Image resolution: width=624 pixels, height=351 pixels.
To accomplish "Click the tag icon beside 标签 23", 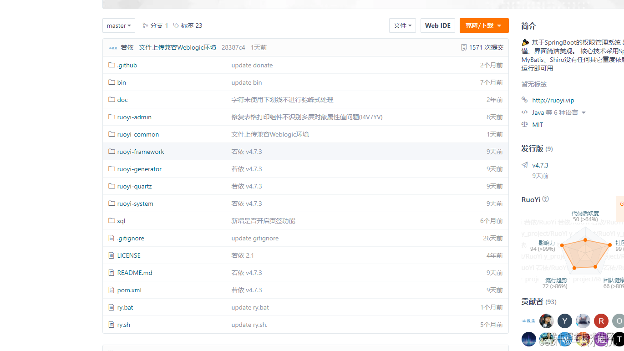I will (176, 25).
